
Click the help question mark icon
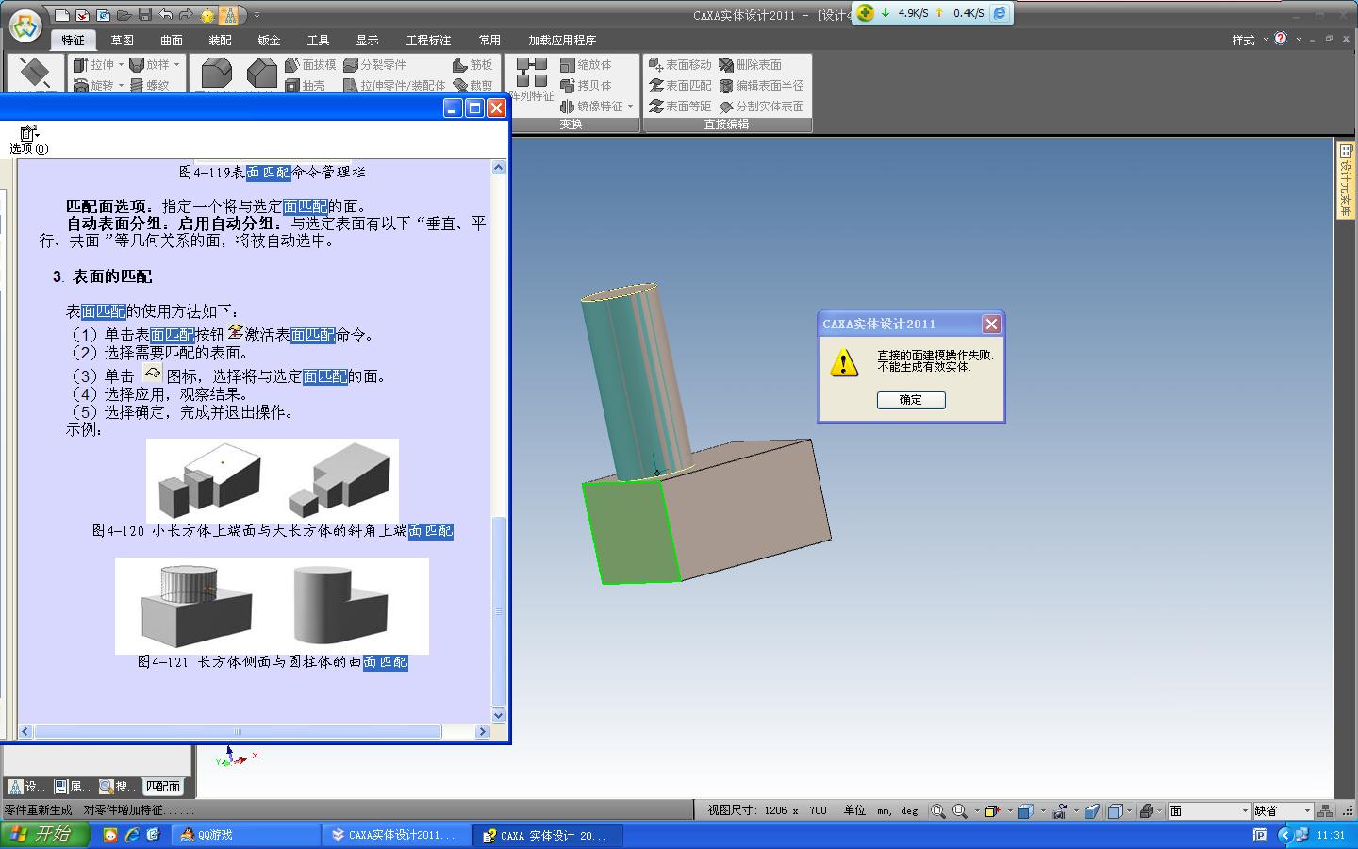coord(1280,39)
